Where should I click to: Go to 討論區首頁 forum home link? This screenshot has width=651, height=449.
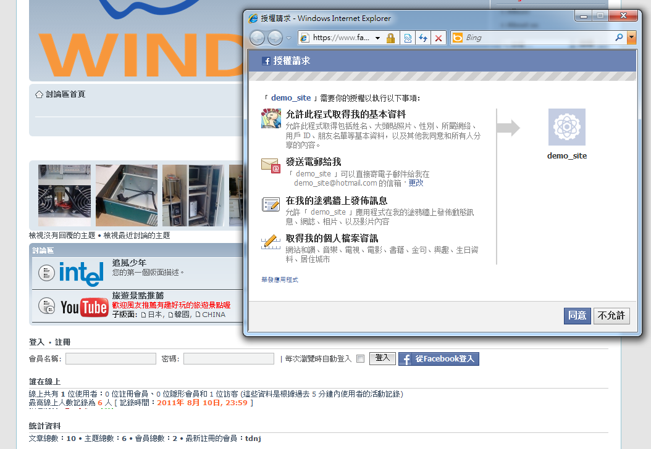(x=65, y=94)
